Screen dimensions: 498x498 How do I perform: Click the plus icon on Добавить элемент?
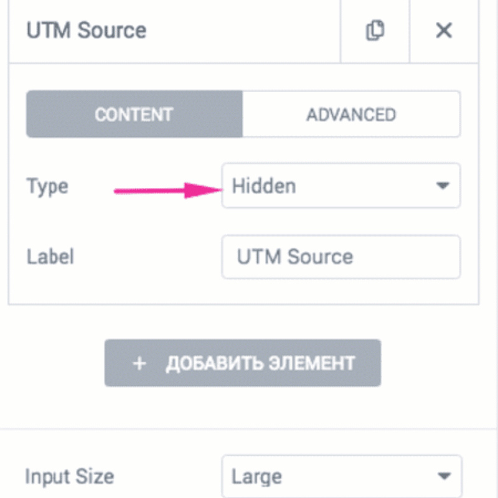pyautogui.click(x=139, y=363)
